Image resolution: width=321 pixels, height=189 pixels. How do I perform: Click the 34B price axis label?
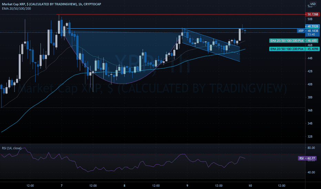tap(310, 123)
